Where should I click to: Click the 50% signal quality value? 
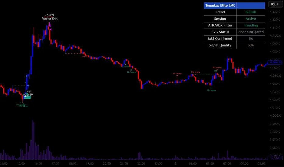(x=251, y=45)
